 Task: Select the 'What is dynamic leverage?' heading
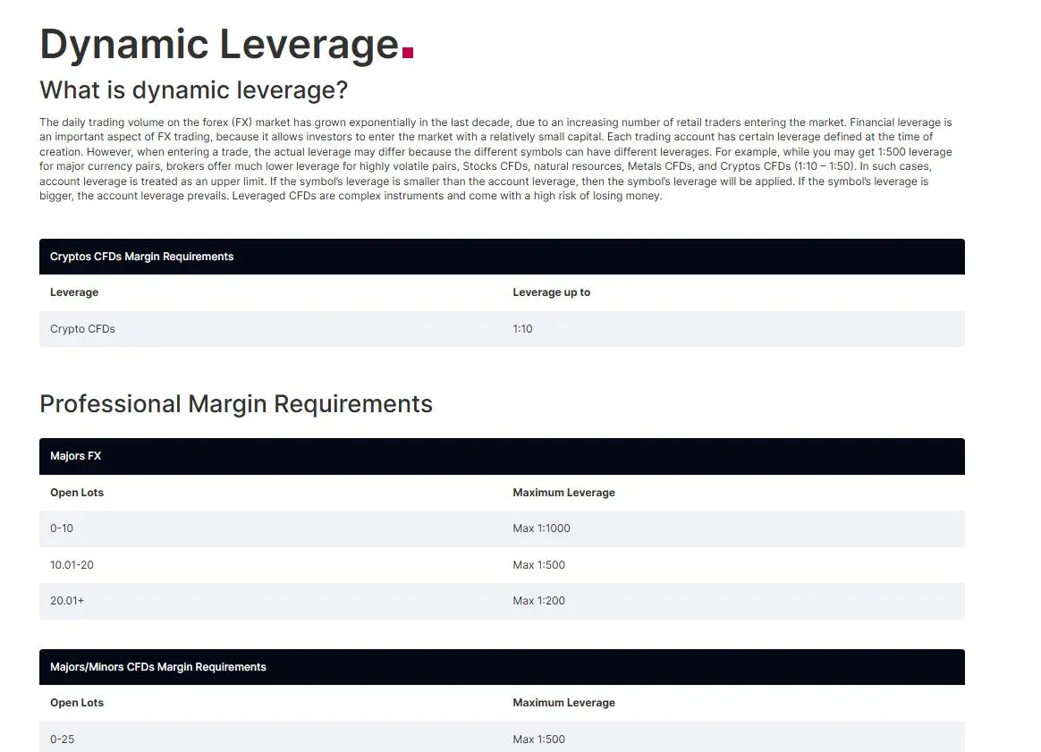pyautogui.click(x=193, y=90)
